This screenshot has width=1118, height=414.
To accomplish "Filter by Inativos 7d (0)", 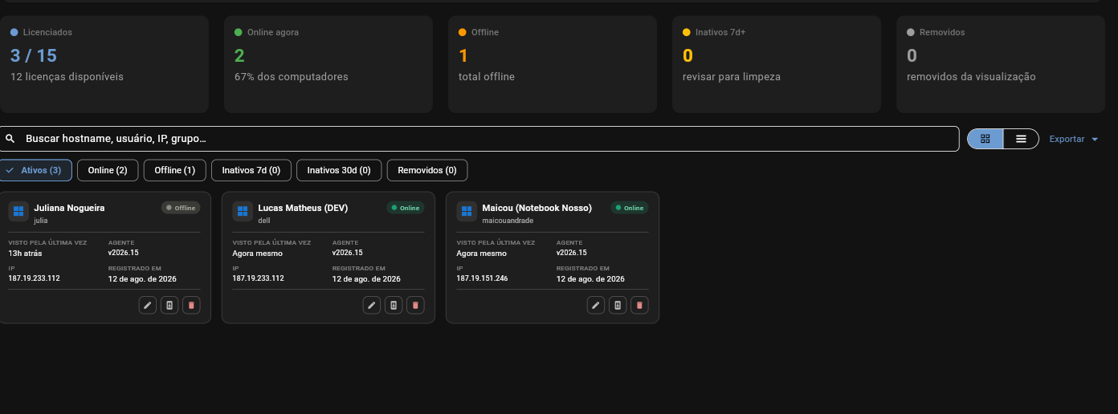I will 251,170.
